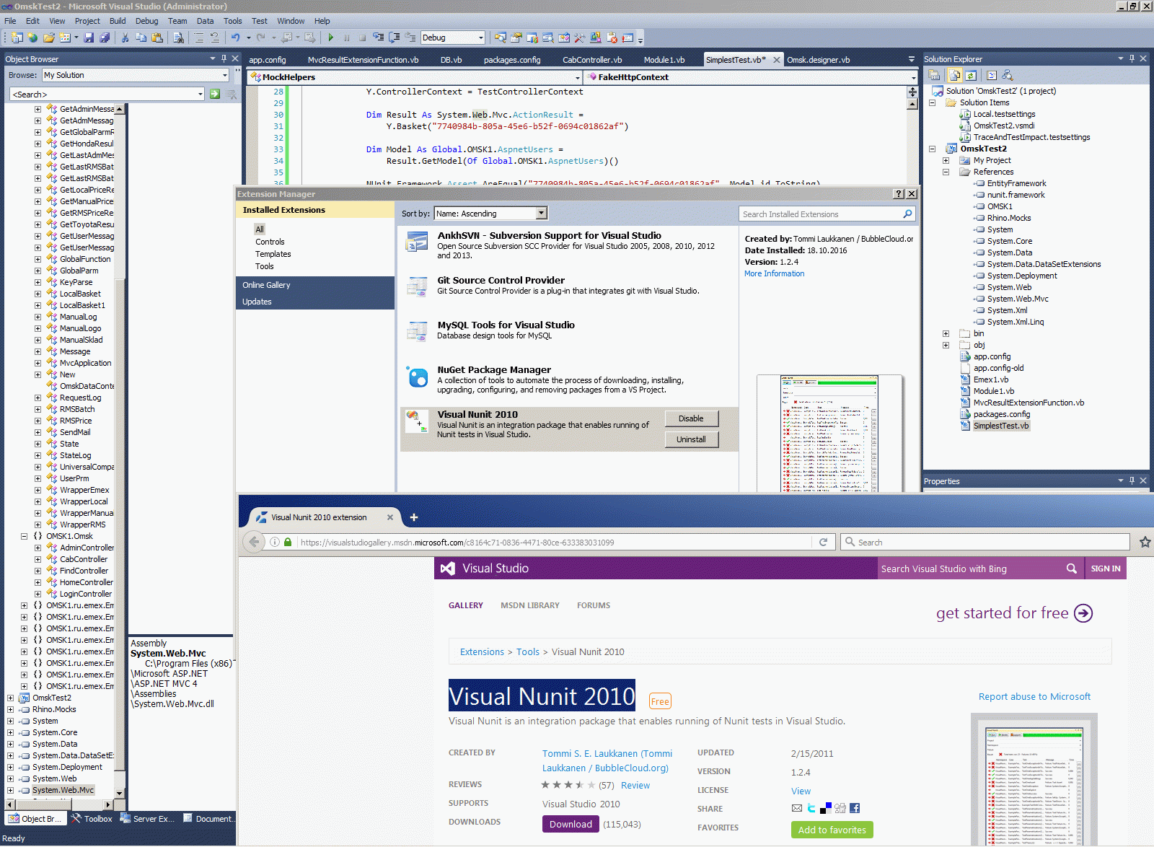Click the Extension Manager search magnifier icon

point(908,214)
